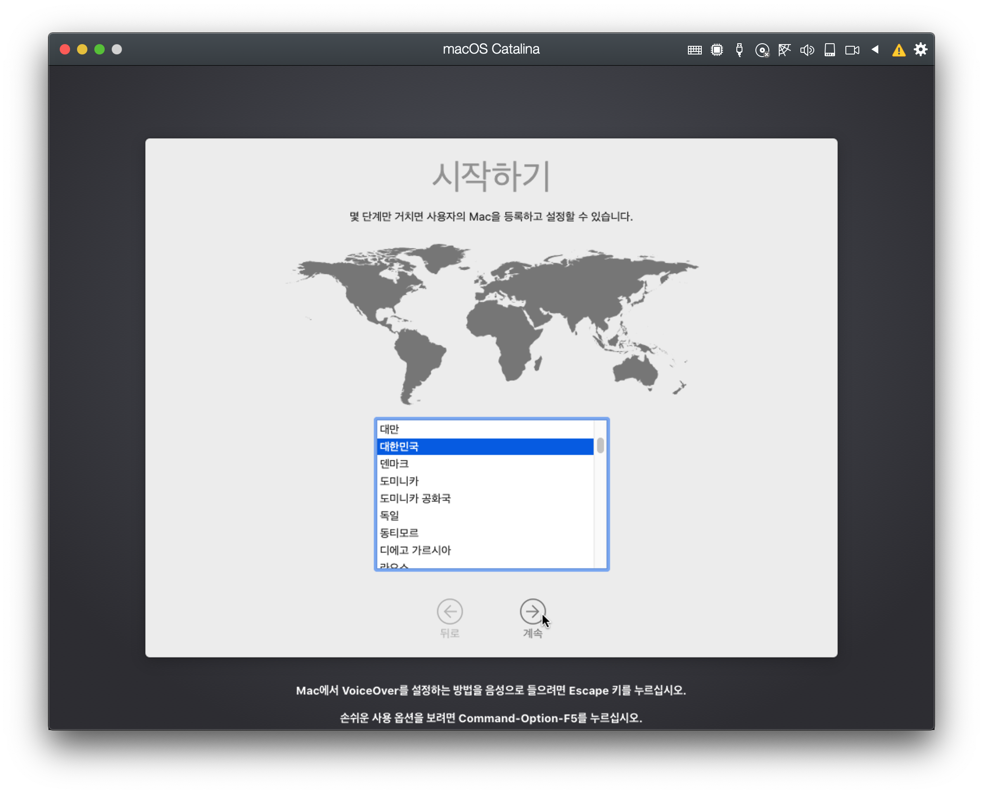The image size is (983, 794).
Task: Open the keyboard icon in the title bar
Action: (x=694, y=50)
